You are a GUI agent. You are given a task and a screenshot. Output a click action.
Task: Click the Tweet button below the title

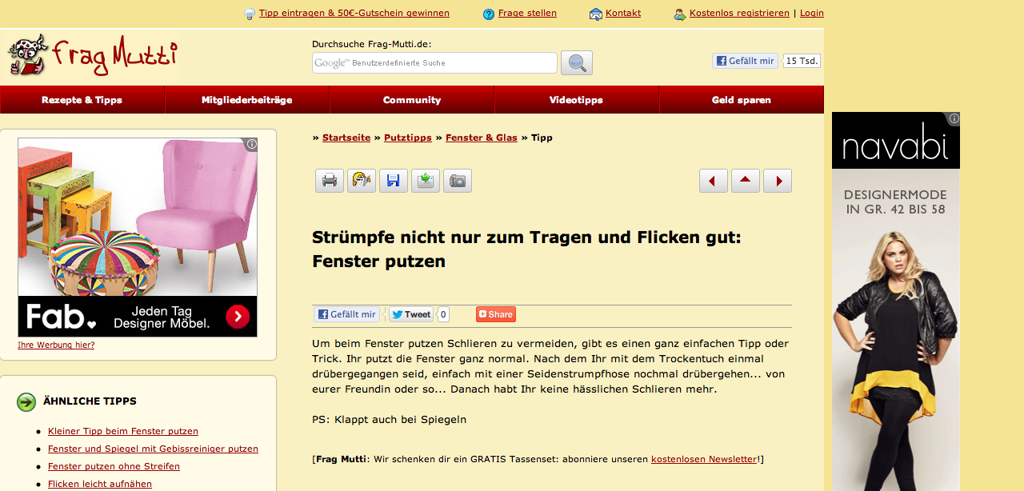(411, 314)
